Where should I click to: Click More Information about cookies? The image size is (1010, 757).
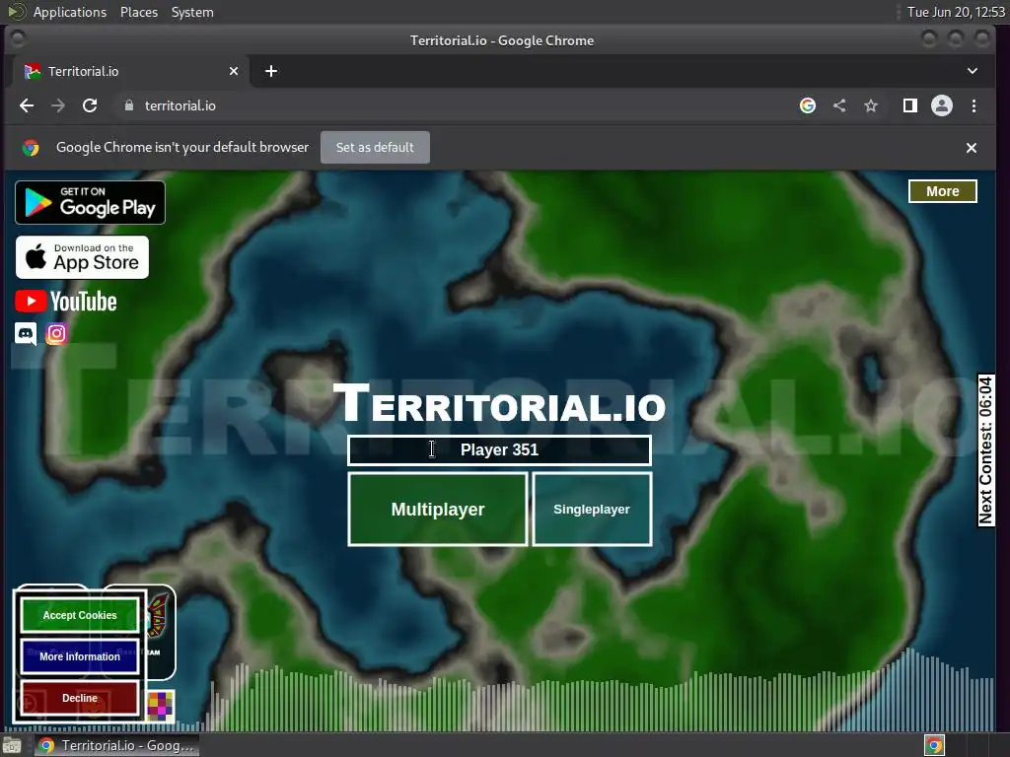pyautogui.click(x=80, y=656)
